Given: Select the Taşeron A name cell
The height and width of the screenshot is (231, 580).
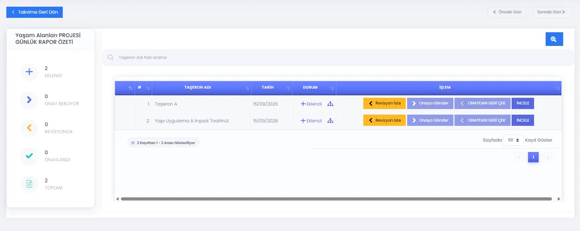Looking at the screenshot, I should (201, 104).
